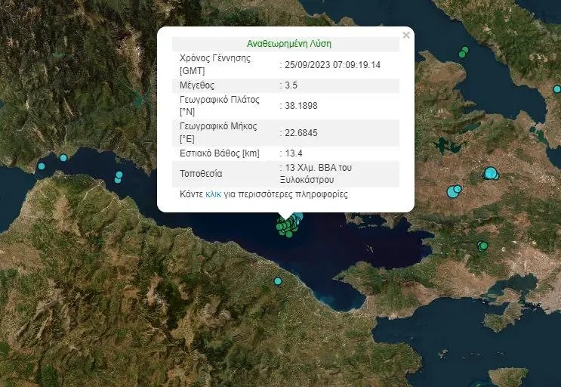Select the 'Αναθεωρημένη Λύση' header text

click(x=289, y=44)
